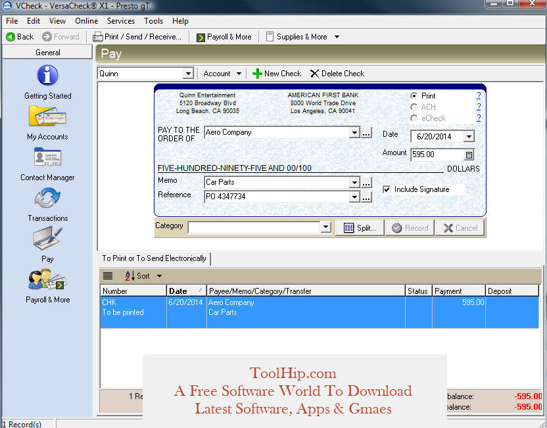Open the Getting Started info icon

(47, 75)
